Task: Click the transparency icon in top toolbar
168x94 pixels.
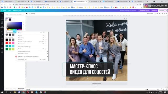Action: (x=158, y=14)
